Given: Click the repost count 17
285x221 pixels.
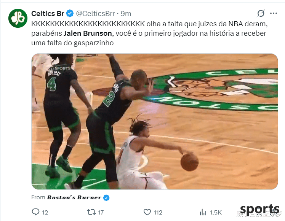Looking at the screenshot, I should (x=101, y=212).
